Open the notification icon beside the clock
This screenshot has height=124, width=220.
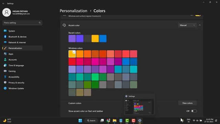point(216,121)
